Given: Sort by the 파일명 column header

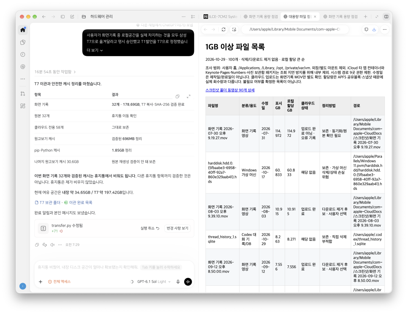Looking at the screenshot, I should click(223, 106).
